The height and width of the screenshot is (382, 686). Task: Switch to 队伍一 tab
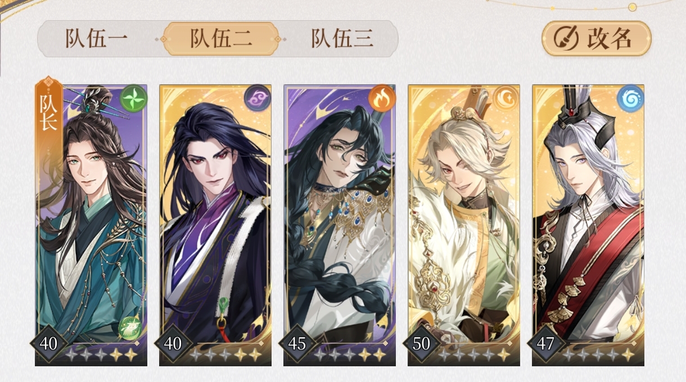(x=97, y=39)
